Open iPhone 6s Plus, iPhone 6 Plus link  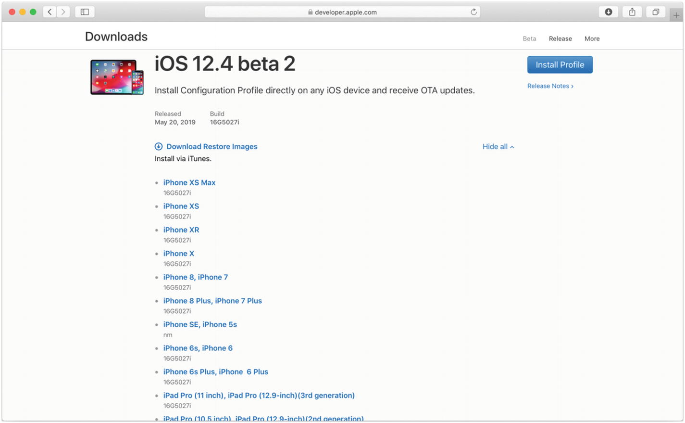tap(216, 372)
